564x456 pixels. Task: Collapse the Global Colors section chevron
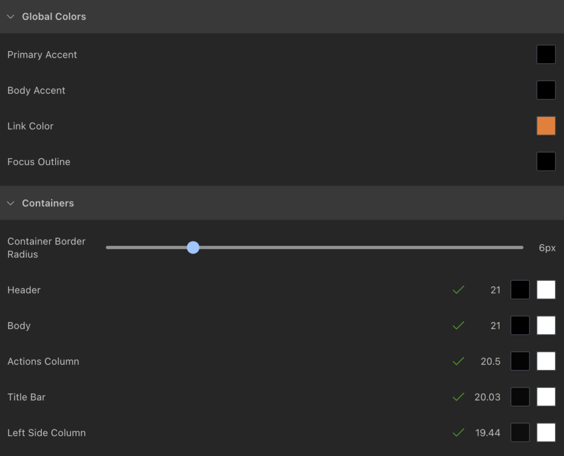click(10, 17)
